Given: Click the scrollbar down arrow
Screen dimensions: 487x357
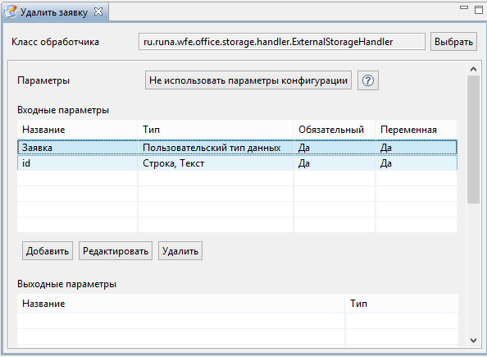Looking at the screenshot, I should [x=473, y=341].
